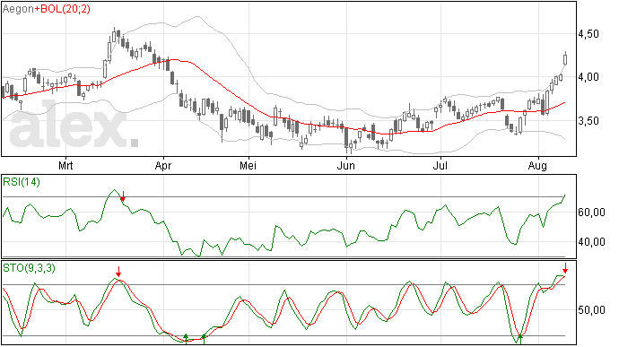This screenshot has height=347, width=619.
Task: Click the 50,00 stochastic axis value
Action: pyautogui.click(x=591, y=310)
